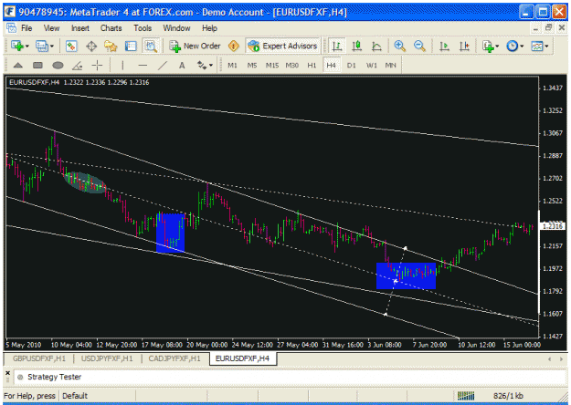Image resolution: width=571 pixels, height=405 pixels.
Task: Show the Navigator panel via star-folder icon
Action: coord(111,47)
